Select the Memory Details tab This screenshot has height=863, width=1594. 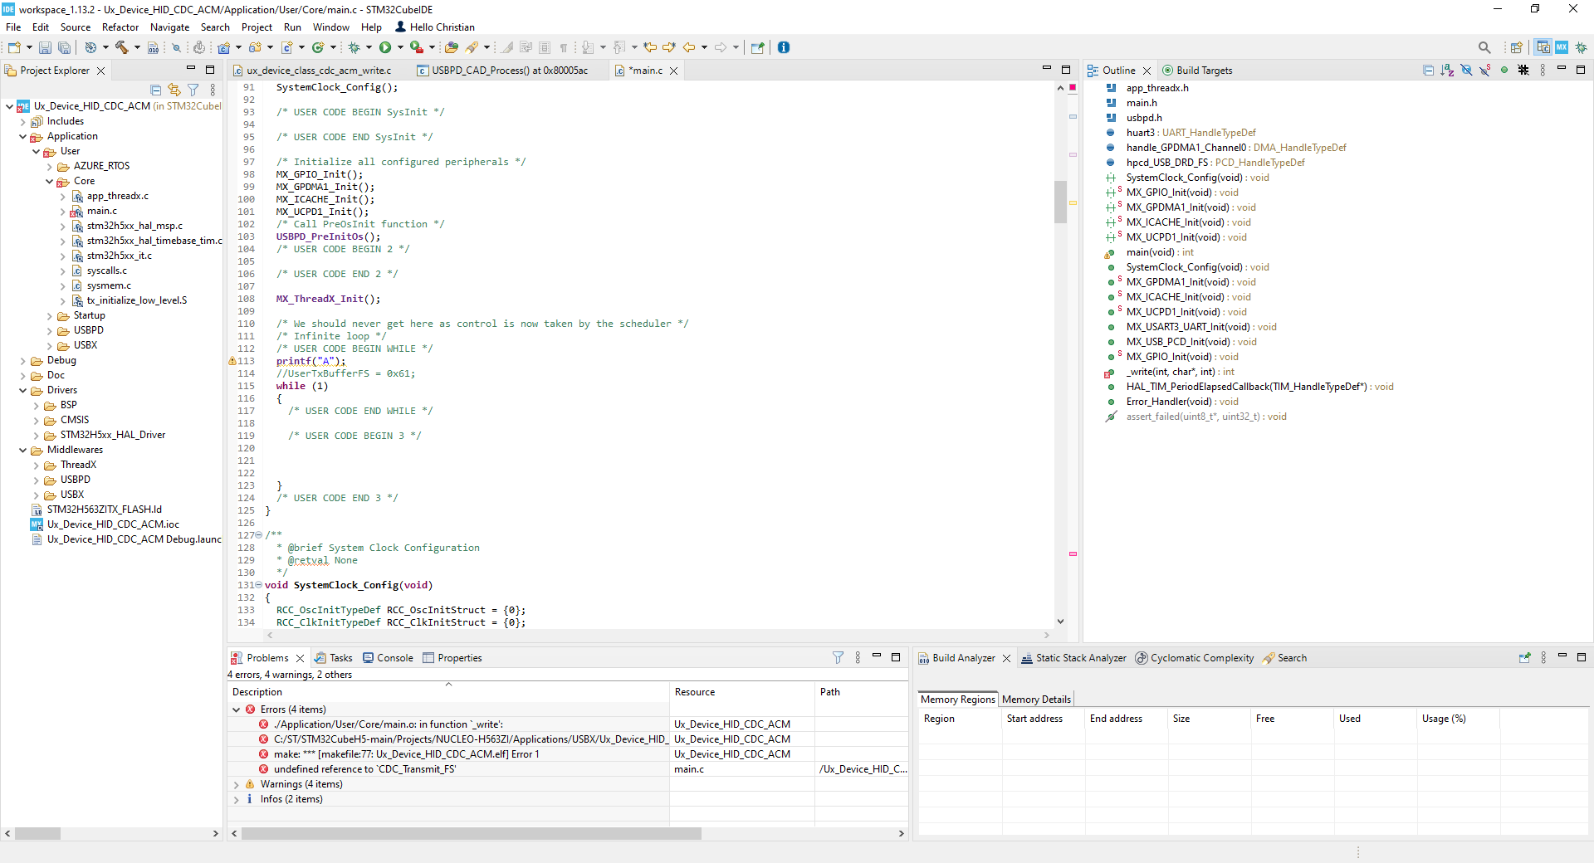[1036, 700]
